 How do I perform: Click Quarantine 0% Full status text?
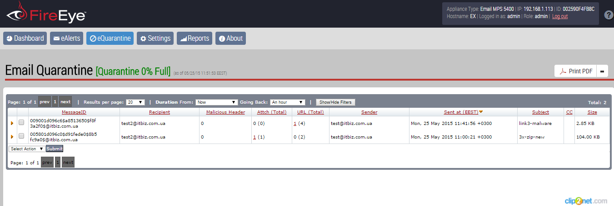133,71
